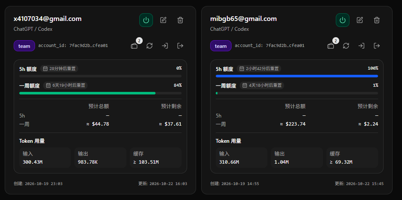Delete the mibgb65@gmail.com account

(x=377, y=20)
